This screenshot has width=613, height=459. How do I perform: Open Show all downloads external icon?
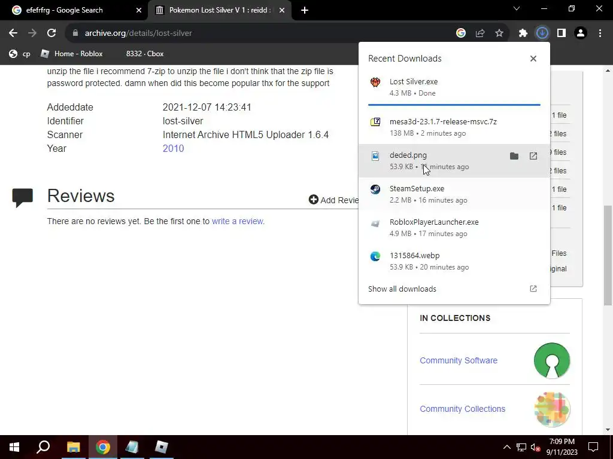pyautogui.click(x=533, y=289)
